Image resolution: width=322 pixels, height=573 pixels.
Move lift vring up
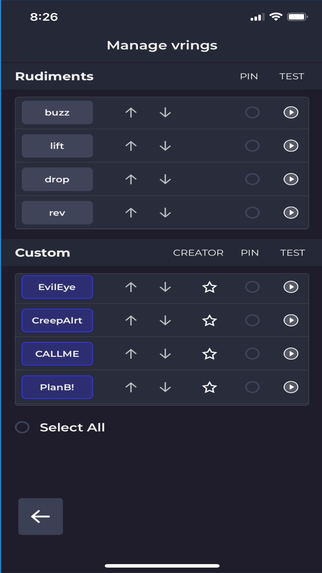[x=131, y=146]
